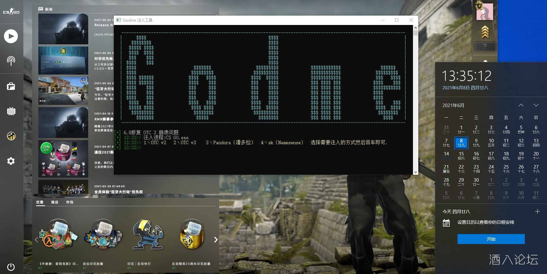
Task: Open the Release Notes news thumbnail
Action: click(63, 29)
